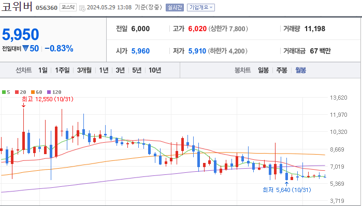Switch to 월봉 candle chart

[x=300, y=70]
